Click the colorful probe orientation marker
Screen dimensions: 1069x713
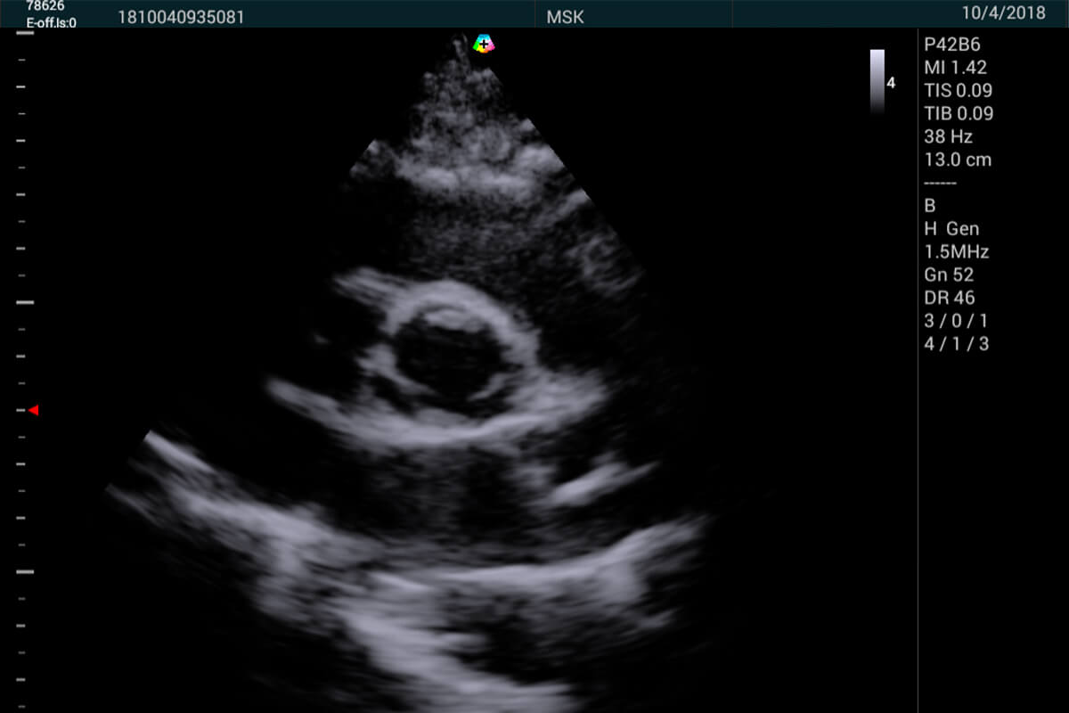483,43
